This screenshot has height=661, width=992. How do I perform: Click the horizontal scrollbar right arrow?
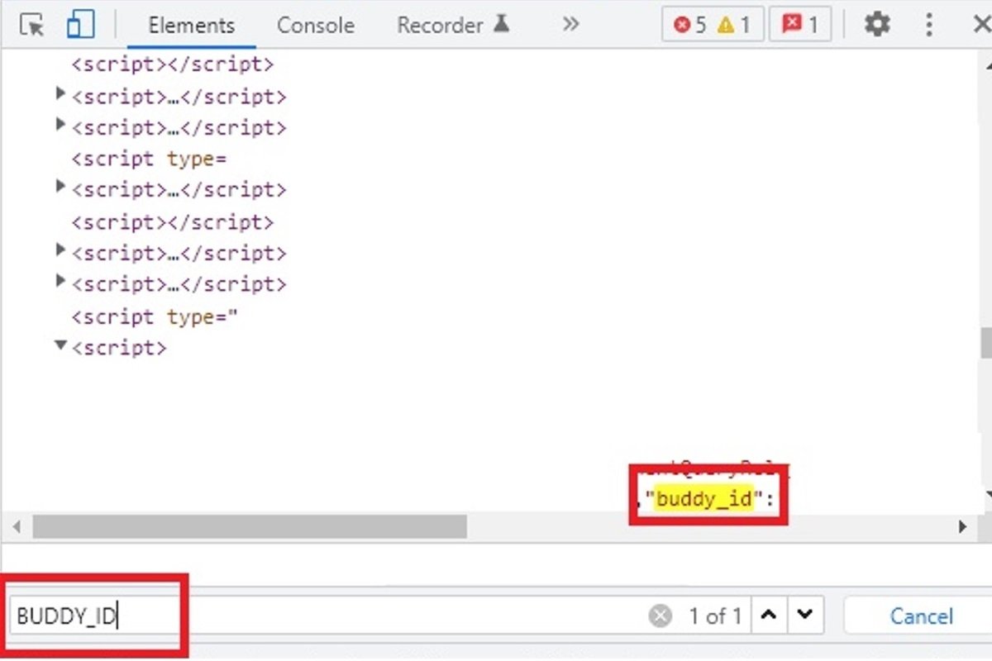962,526
